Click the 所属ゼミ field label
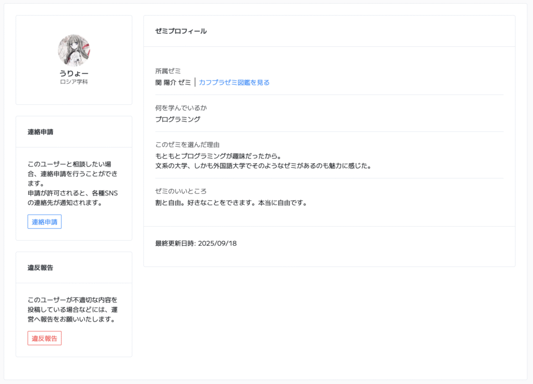This screenshot has width=533, height=384. pos(168,71)
